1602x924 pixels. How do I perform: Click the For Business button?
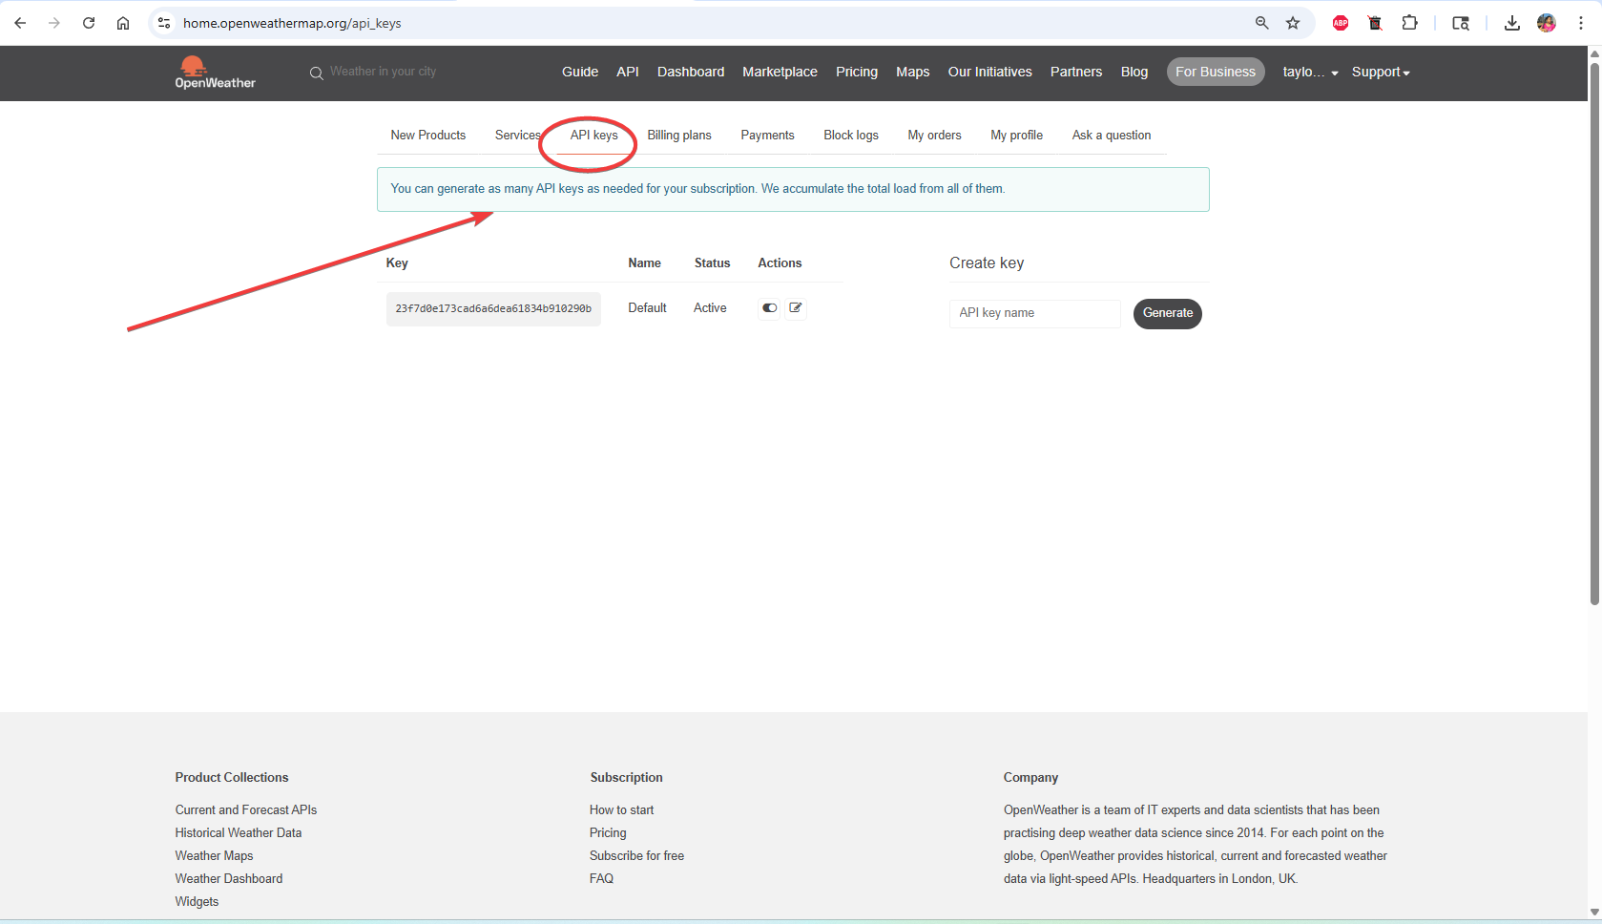pos(1216,72)
